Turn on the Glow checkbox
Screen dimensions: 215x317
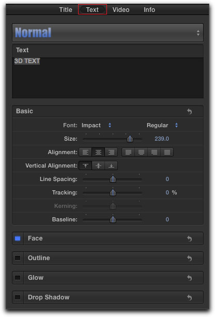(18, 278)
